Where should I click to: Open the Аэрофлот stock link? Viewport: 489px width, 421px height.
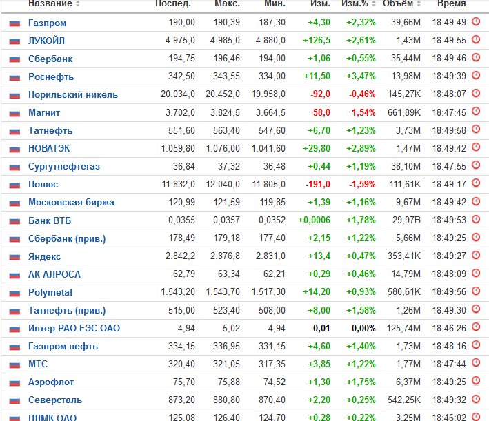tap(51, 382)
